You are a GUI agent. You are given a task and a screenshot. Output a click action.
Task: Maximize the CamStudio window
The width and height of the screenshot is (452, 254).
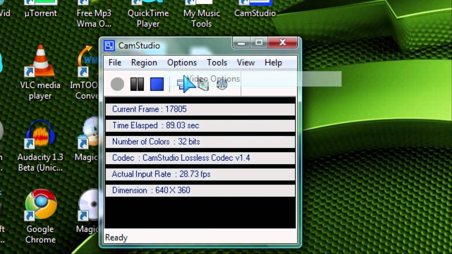(259, 43)
